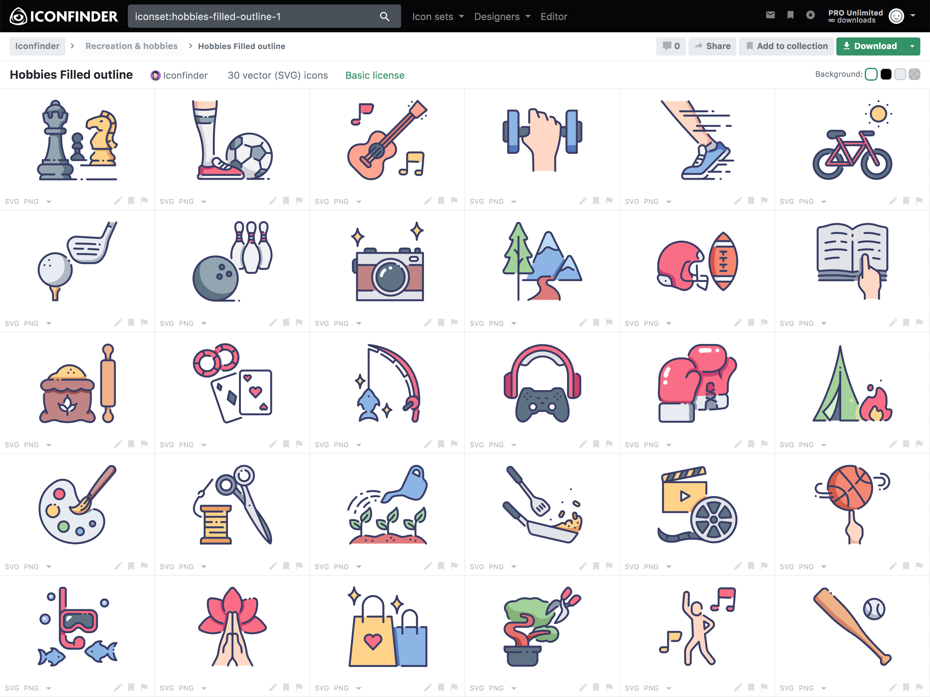930x697 pixels.
Task: Download SVG of the football helmet icon
Action: [632, 324]
